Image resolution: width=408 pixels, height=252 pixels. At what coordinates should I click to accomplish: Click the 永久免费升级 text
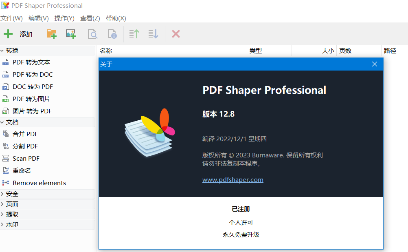(x=241, y=235)
